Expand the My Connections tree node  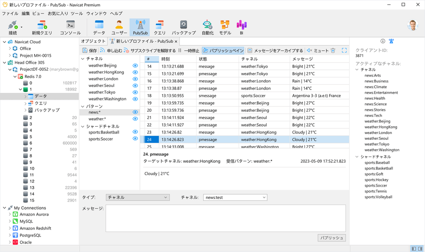(4, 208)
